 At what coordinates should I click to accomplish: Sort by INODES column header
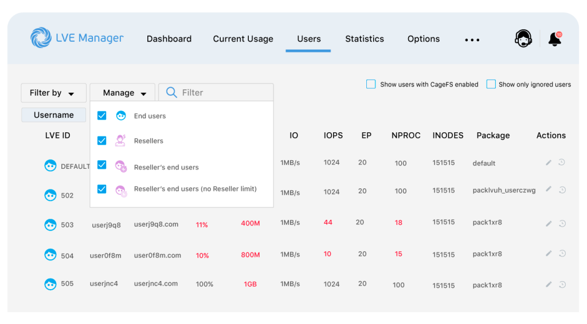[x=448, y=135]
